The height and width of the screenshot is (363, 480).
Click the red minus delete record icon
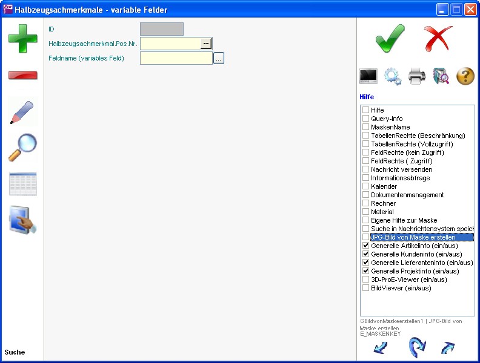22,76
